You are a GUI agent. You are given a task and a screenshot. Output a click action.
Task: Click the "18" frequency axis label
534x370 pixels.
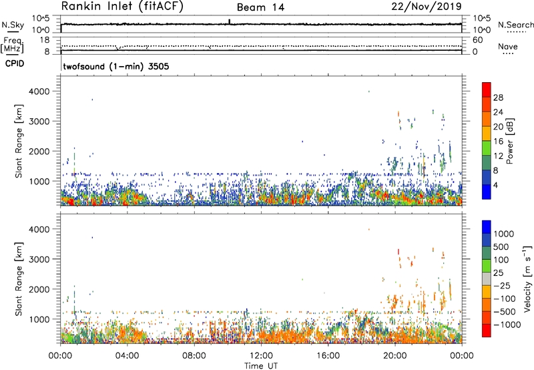(45, 40)
